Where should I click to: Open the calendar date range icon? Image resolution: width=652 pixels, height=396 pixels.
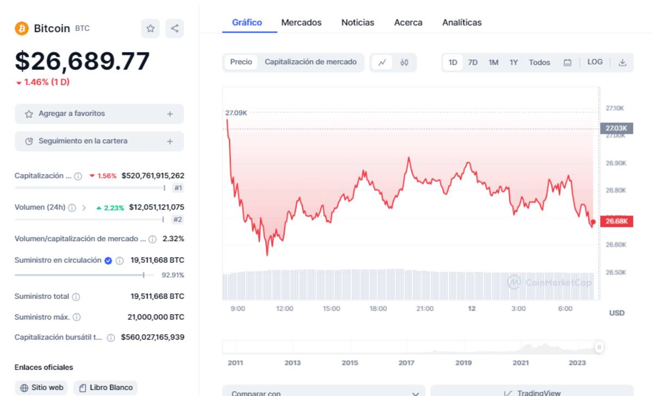tap(567, 62)
